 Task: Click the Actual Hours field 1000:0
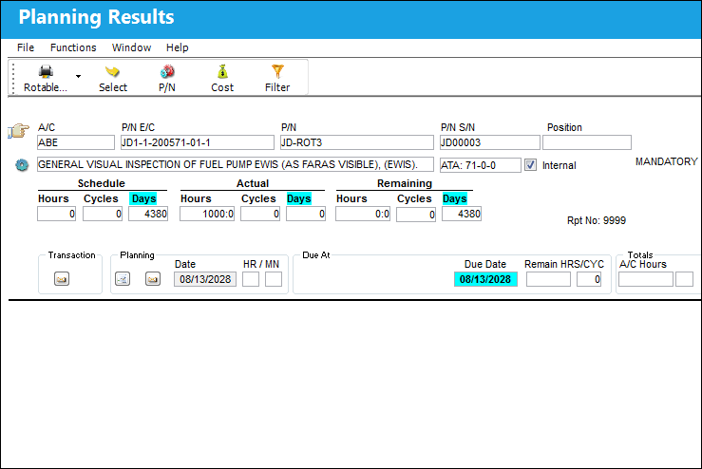pyautogui.click(x=207, y=214)
